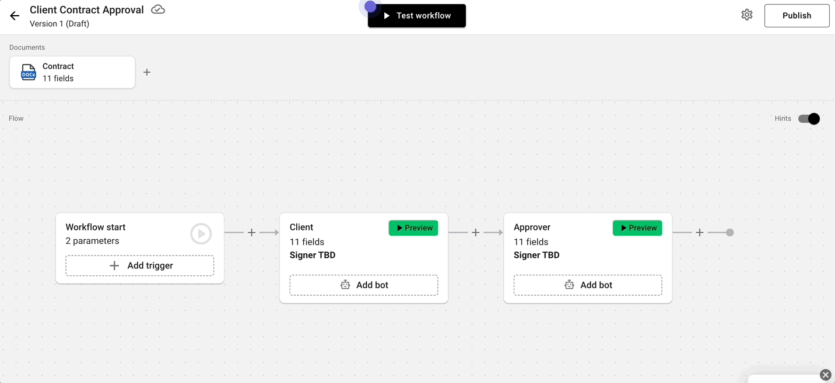The width and height of the screenshot is (835, 383).
Task: Click the 'Client Contract Approval' title
Action: point(87,10)
